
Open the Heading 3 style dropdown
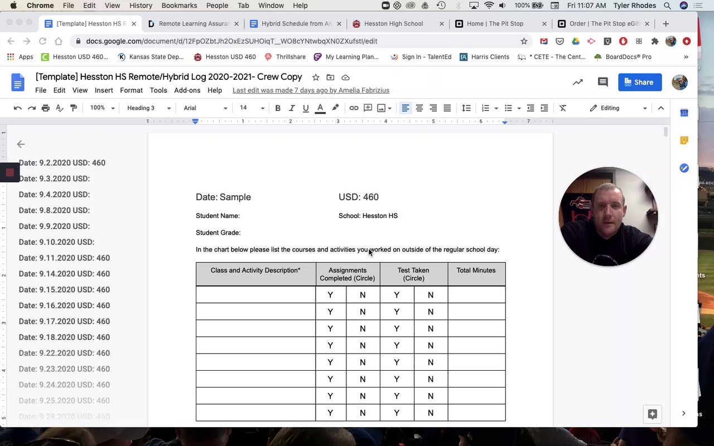pos(149,108)
